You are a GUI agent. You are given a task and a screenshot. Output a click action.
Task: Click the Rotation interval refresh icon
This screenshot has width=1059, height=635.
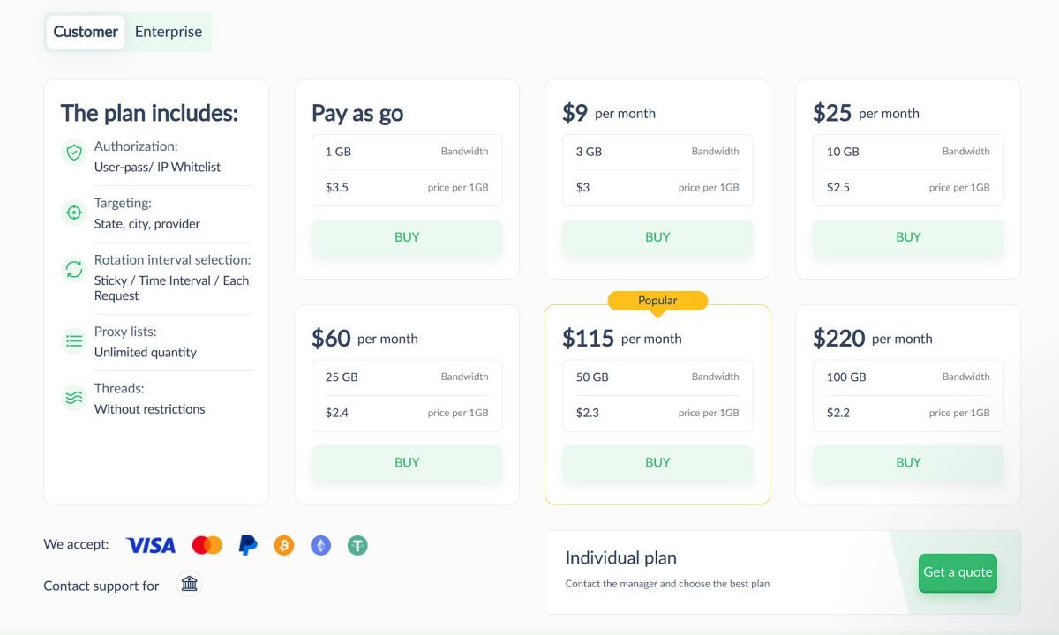[x=73, y=269]
